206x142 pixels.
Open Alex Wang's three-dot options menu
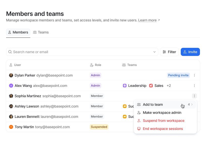pos(194,86)
